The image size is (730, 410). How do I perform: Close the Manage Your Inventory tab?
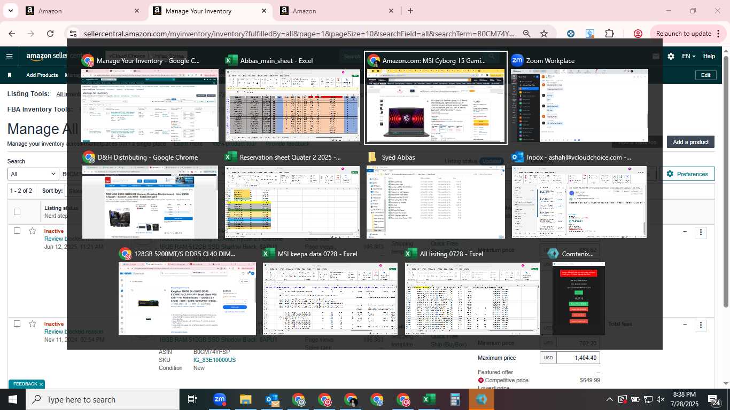264,11
